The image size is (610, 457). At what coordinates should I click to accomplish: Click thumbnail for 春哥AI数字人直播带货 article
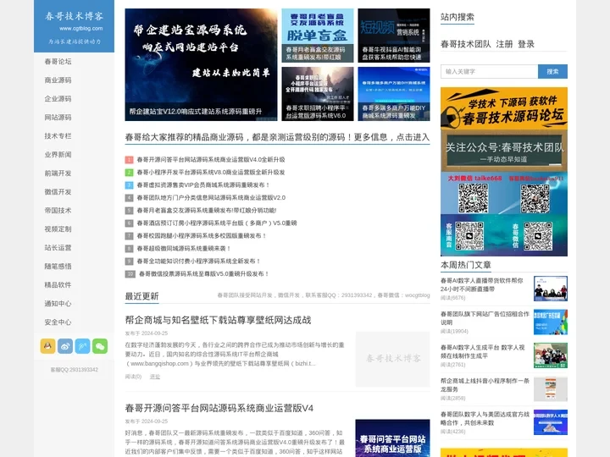tap(551, 289)
